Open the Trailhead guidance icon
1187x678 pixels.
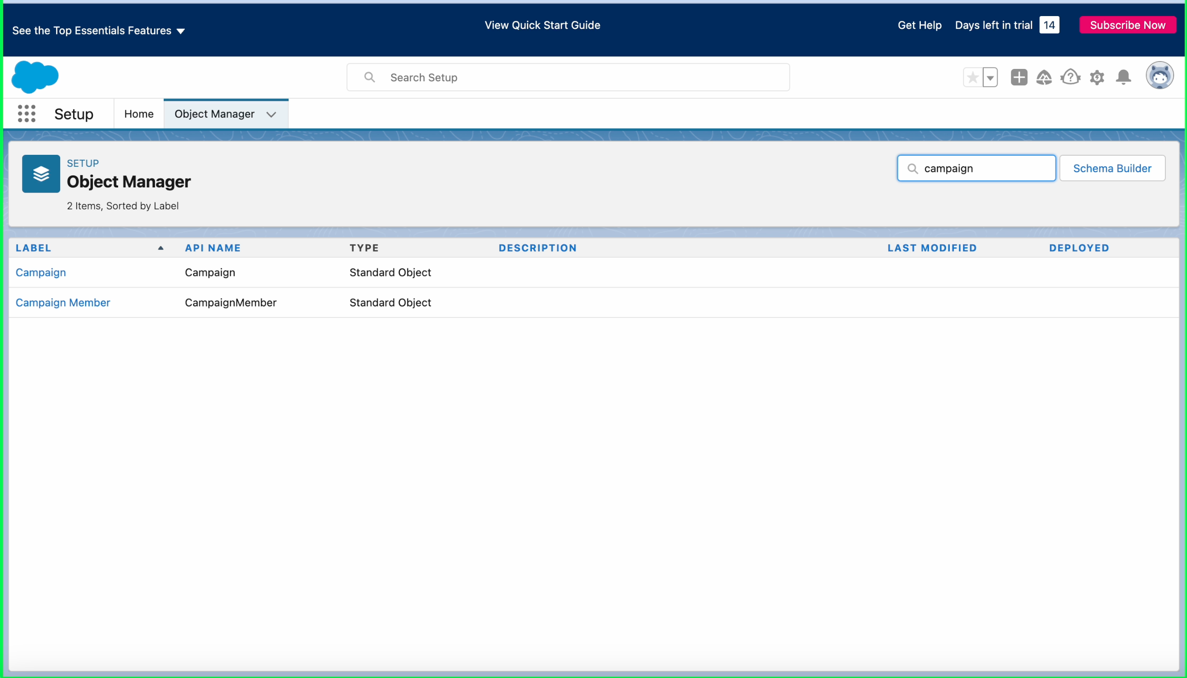coord(1044,77)
